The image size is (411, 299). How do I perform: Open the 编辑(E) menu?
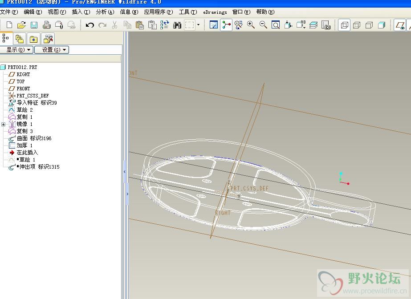click(x=33, y=12)
